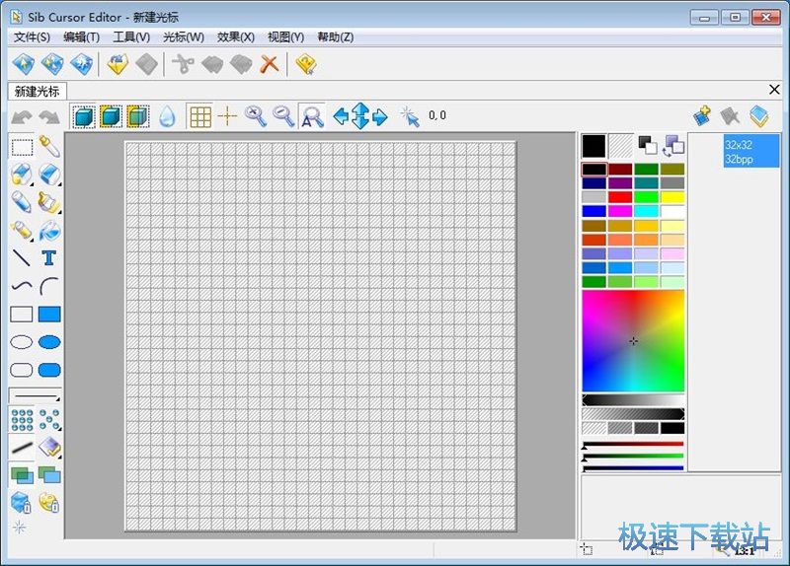Toggle the pixel grid display button

pos(200,116)
